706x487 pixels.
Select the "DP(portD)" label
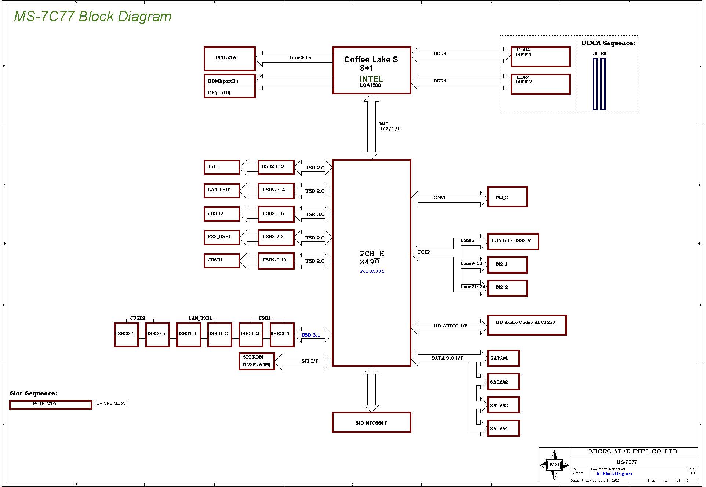coord(219,93)
